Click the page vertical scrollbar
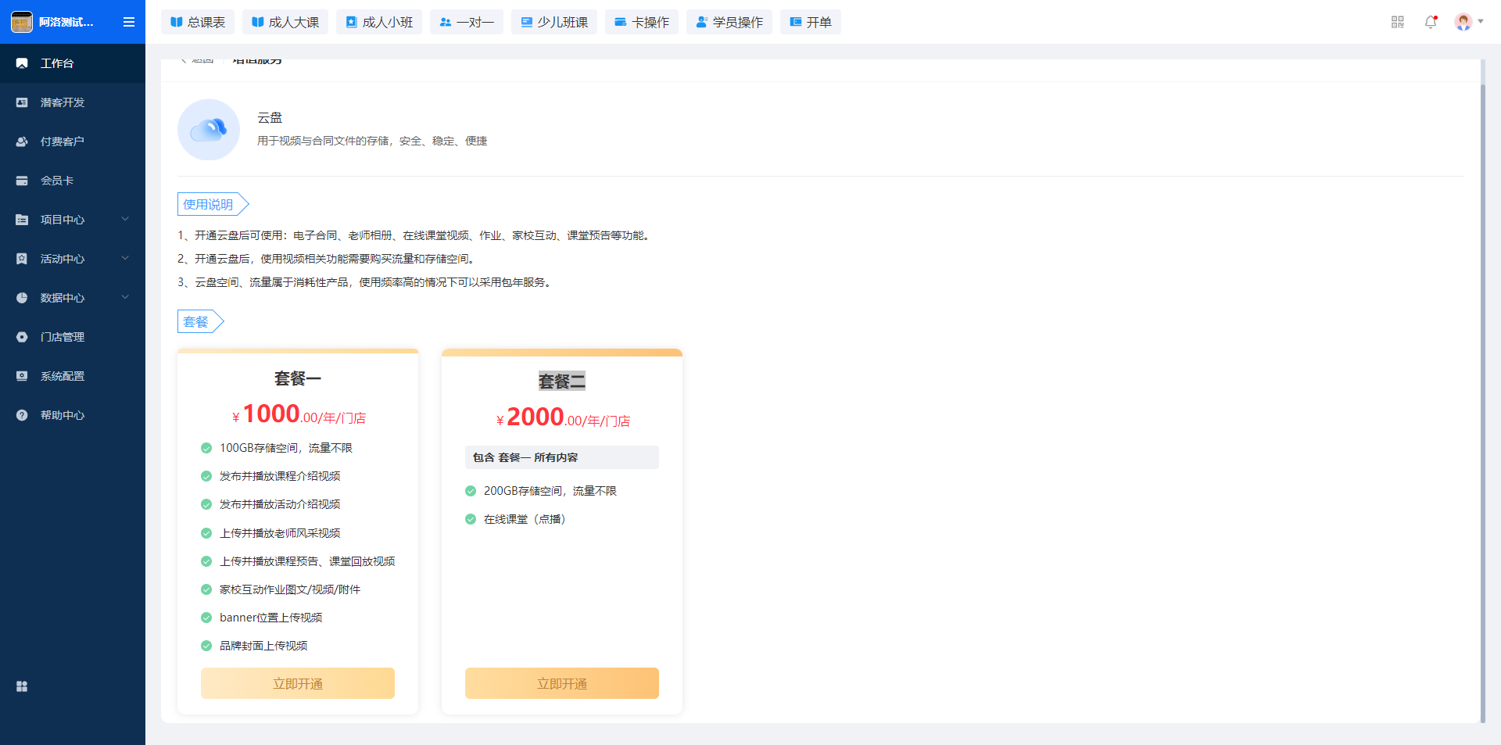1501x745 pixels. point(1482,391)
